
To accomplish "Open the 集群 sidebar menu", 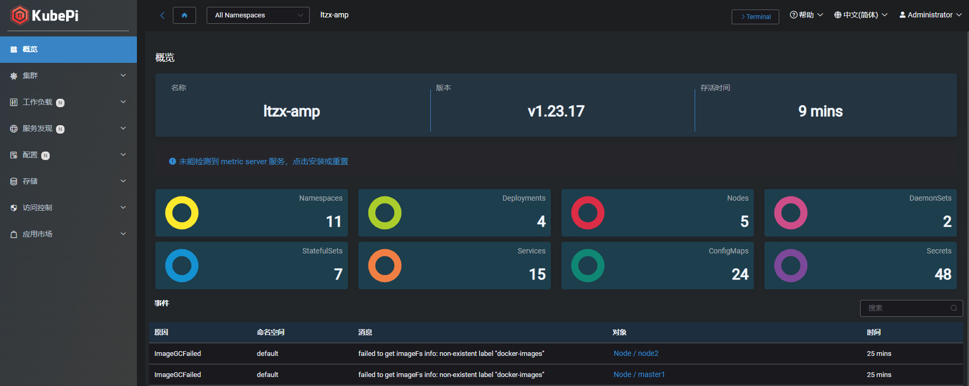I will point(68,76).
